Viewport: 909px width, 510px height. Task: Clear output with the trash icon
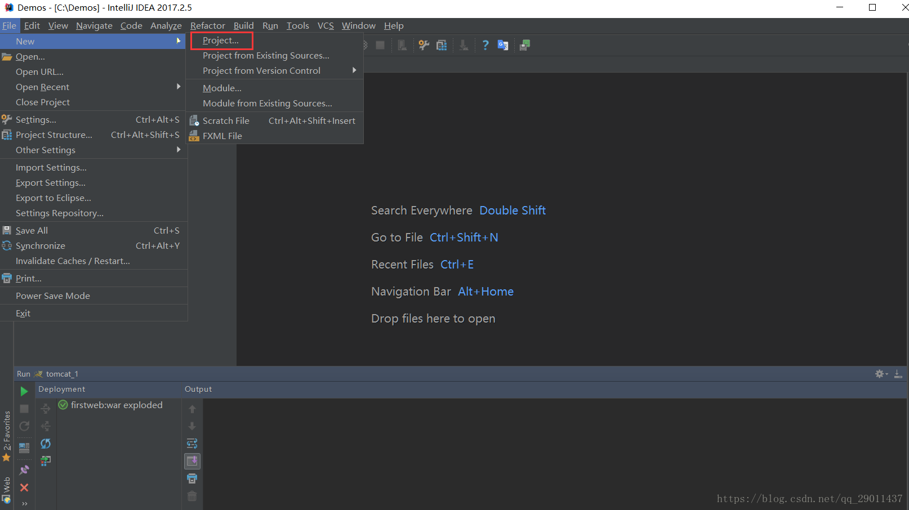click(192, 496)
